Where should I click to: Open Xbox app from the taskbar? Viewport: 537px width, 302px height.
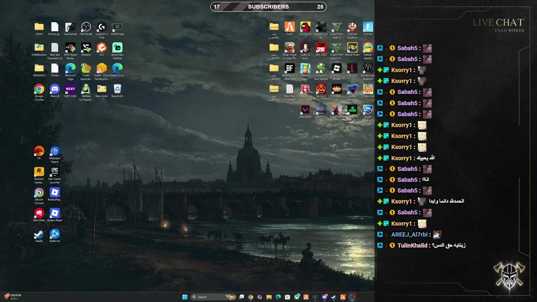click(297, 297)
